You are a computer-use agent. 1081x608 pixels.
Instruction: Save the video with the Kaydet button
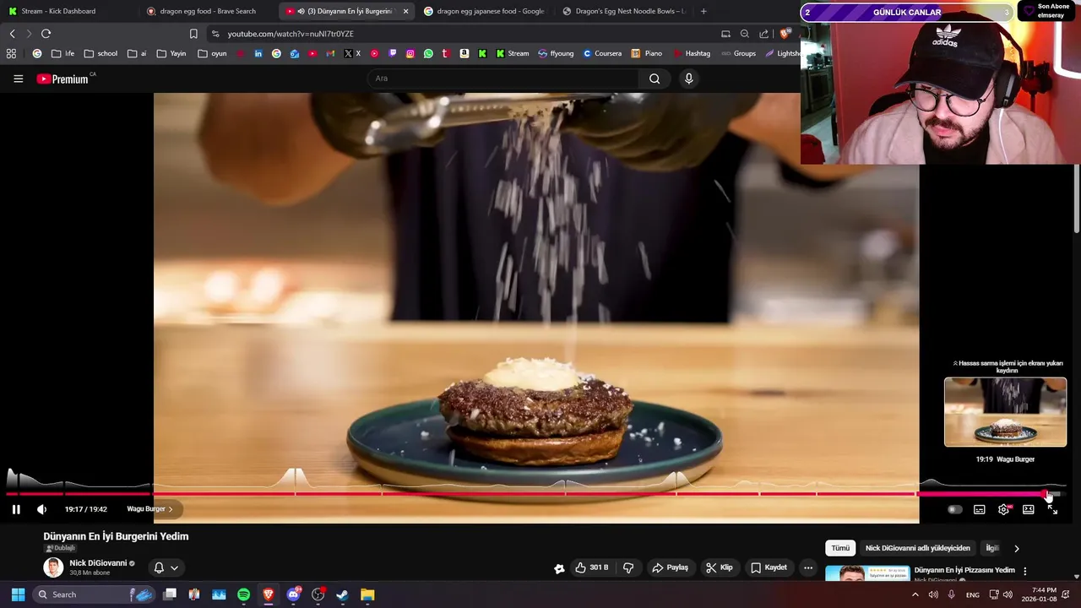(x=769, y=567)
